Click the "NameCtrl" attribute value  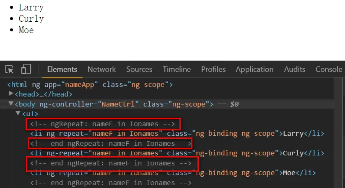coord(118,104)
